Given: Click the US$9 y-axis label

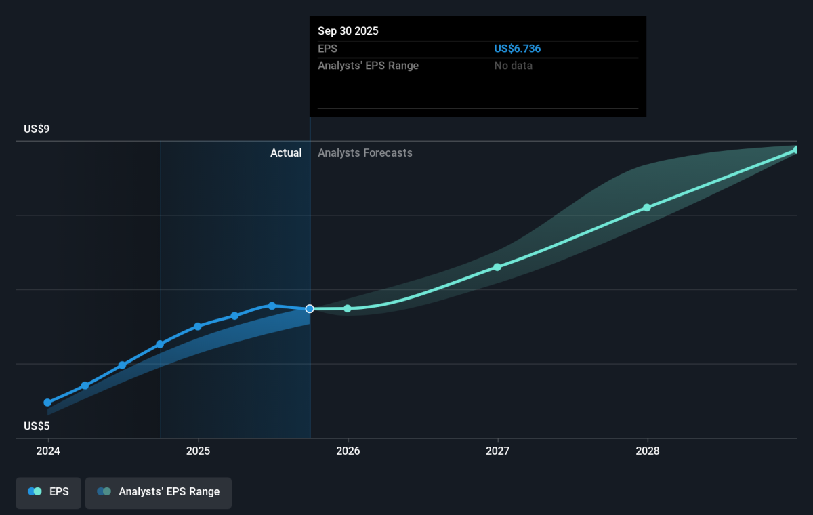Looking at the screenshot, I should [37, 129].
